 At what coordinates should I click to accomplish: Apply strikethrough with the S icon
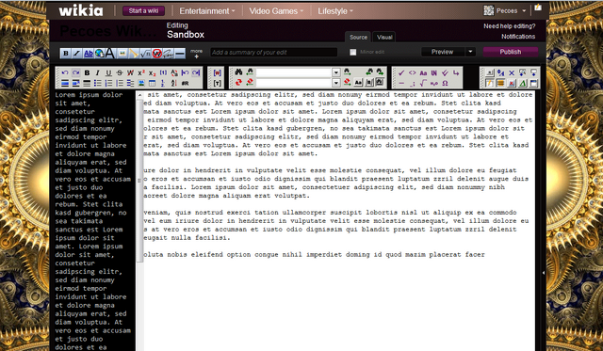(x=120, y=72)
